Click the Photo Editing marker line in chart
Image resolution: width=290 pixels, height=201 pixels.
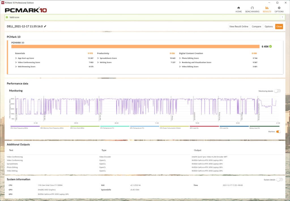(218, 109)
